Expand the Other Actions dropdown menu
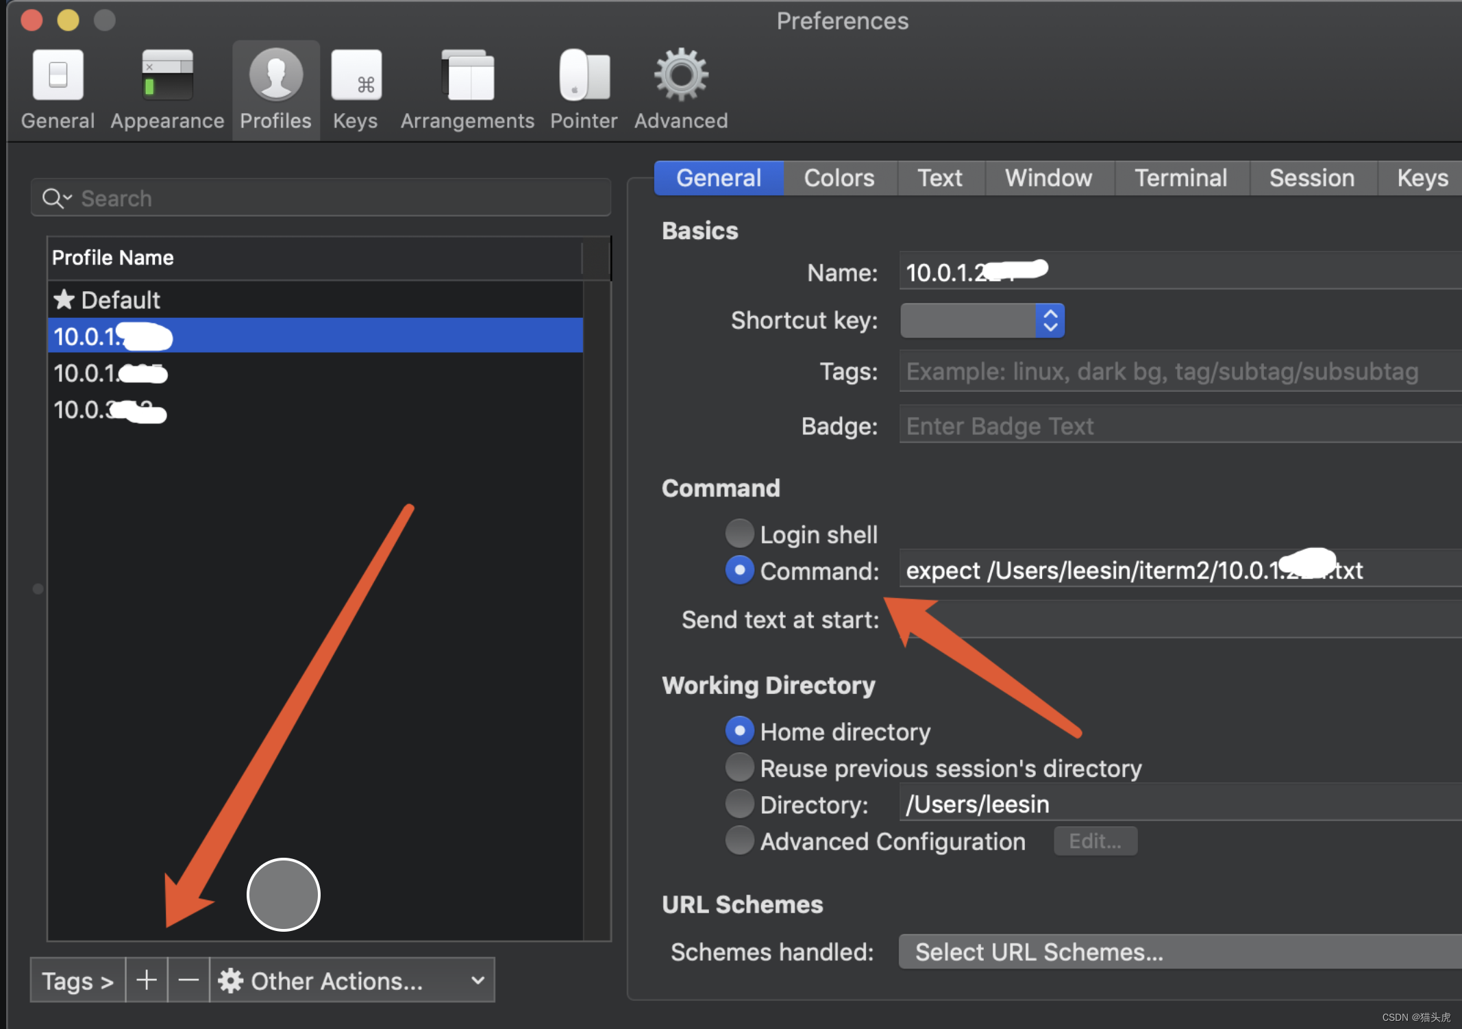Image resolution: width=1462 pixels, height=1029 pixels. [351, 980]
